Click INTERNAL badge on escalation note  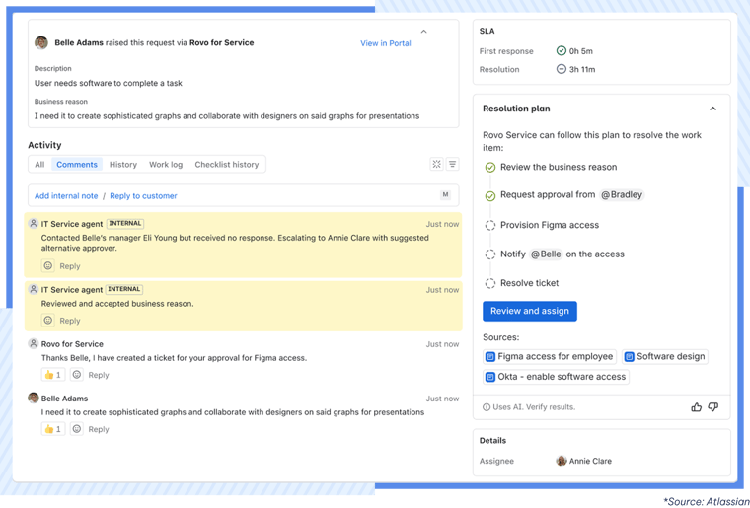point(125,223)
